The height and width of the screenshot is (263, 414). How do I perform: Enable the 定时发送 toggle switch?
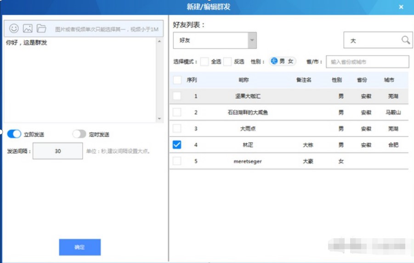click(x=79, y=134)
